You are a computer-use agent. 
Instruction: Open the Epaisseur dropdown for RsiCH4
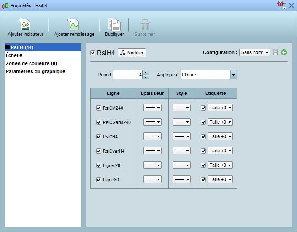coord(152,136)
